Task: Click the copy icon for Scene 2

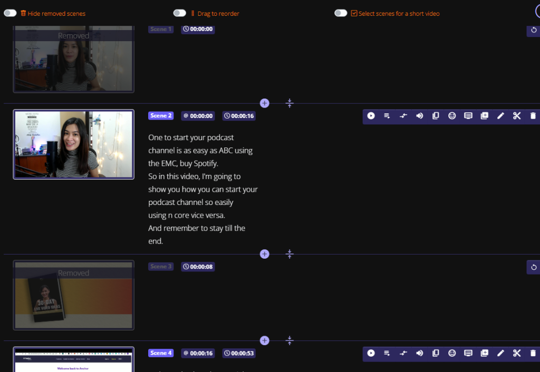Action: [x=436, y=116]
